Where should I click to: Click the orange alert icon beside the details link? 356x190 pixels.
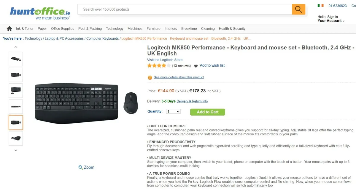(x=150, y=77)
